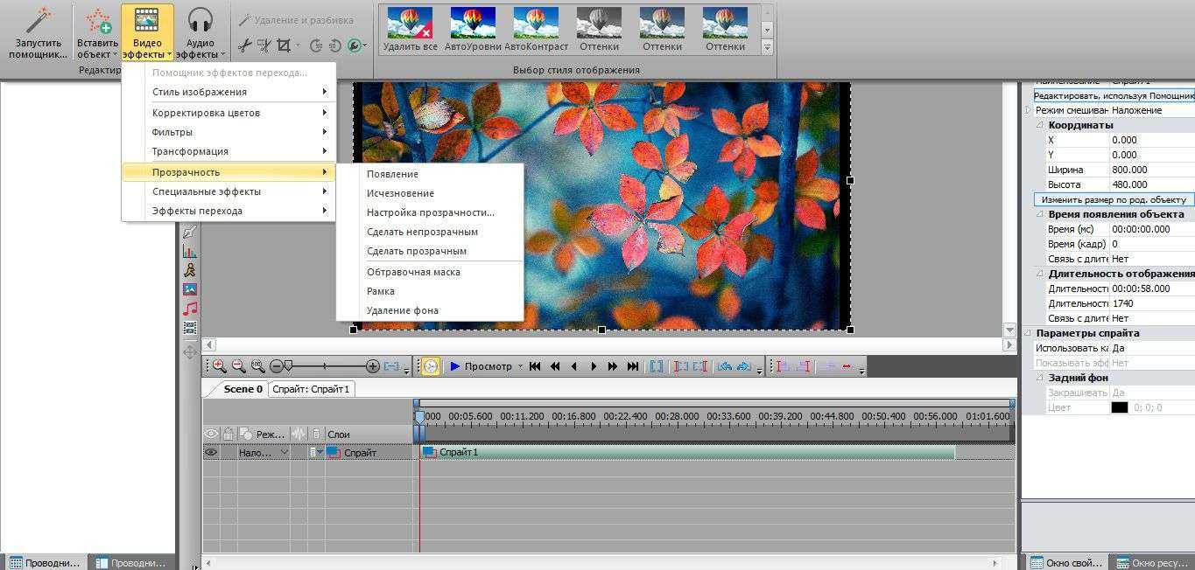Screen dimensions: 1195x570
Task: Toggle the lock icon in the layers header
Action: coord(228,434)
